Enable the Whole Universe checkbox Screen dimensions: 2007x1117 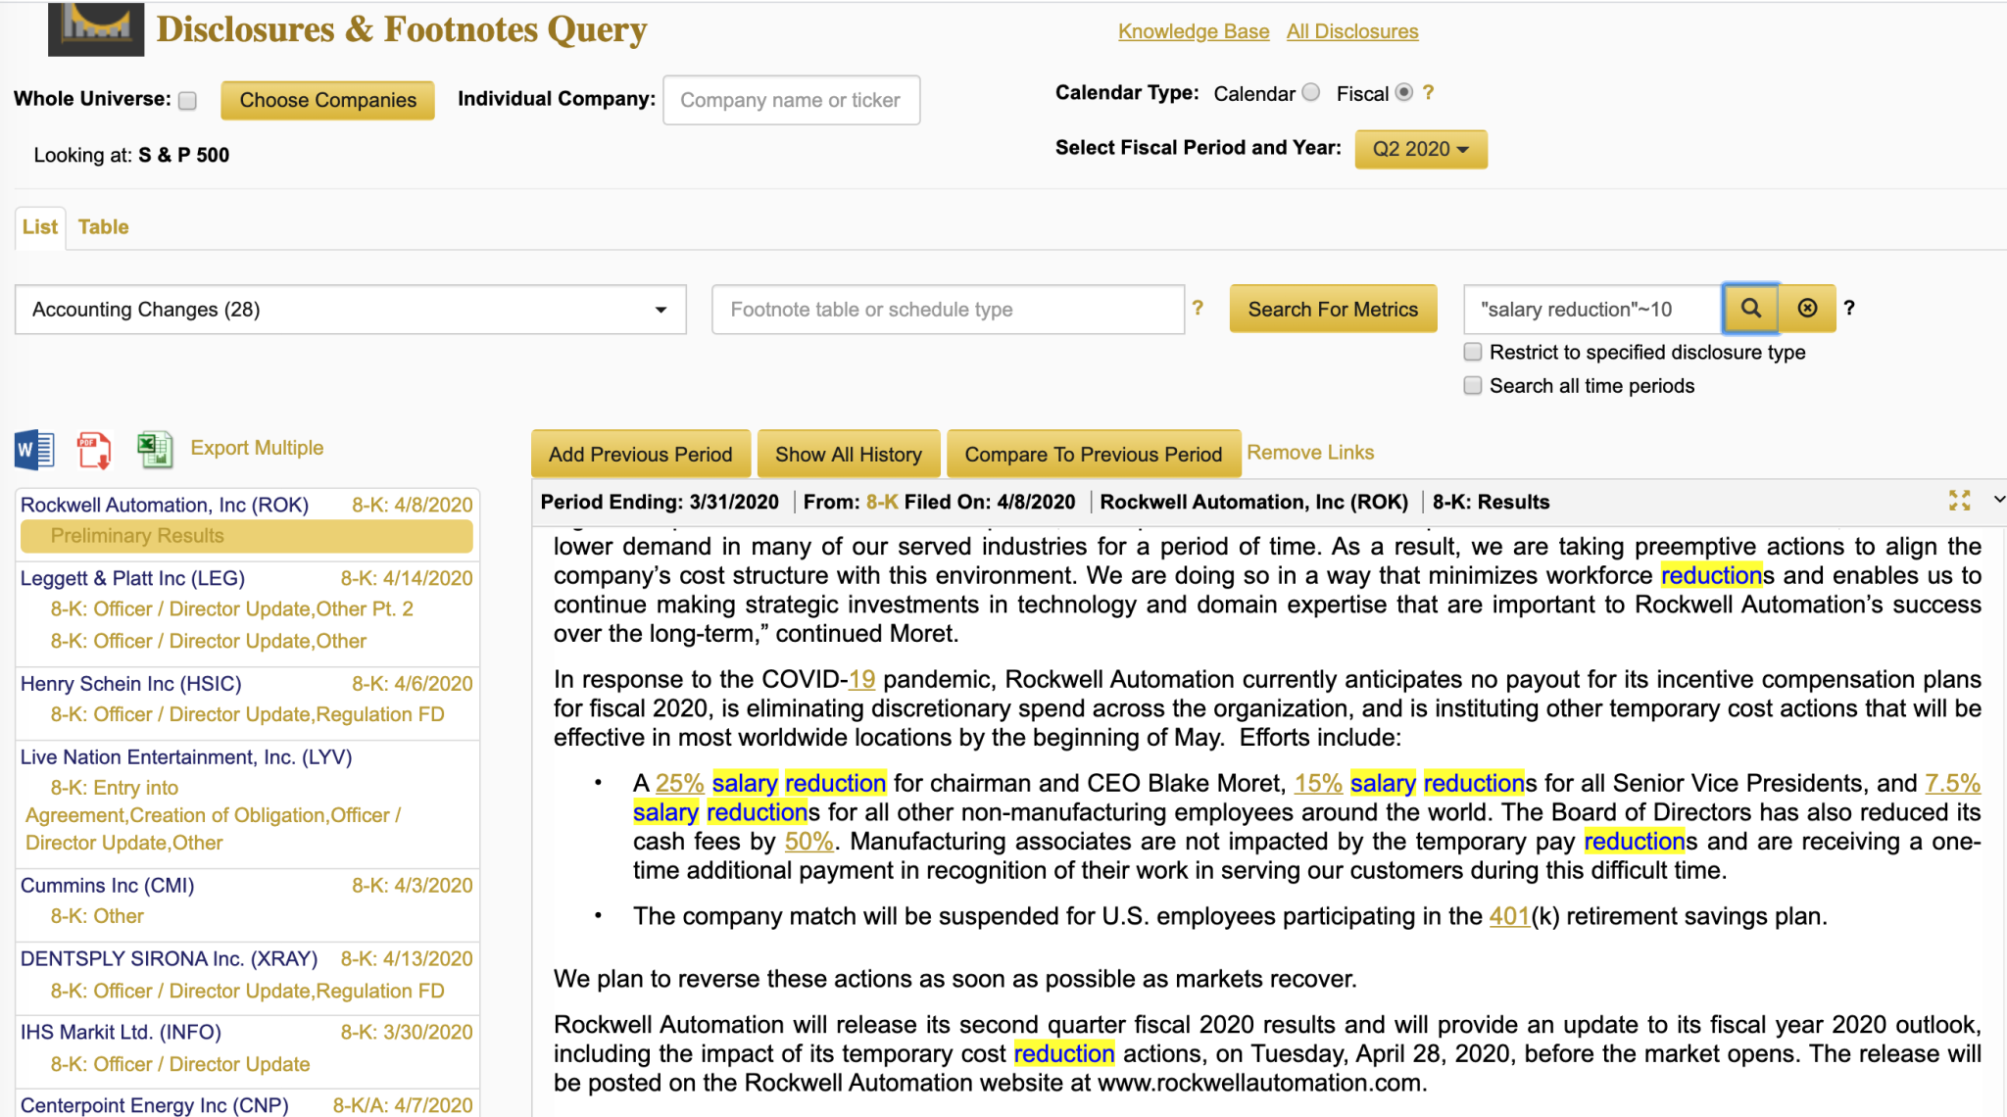coord(188,100)
